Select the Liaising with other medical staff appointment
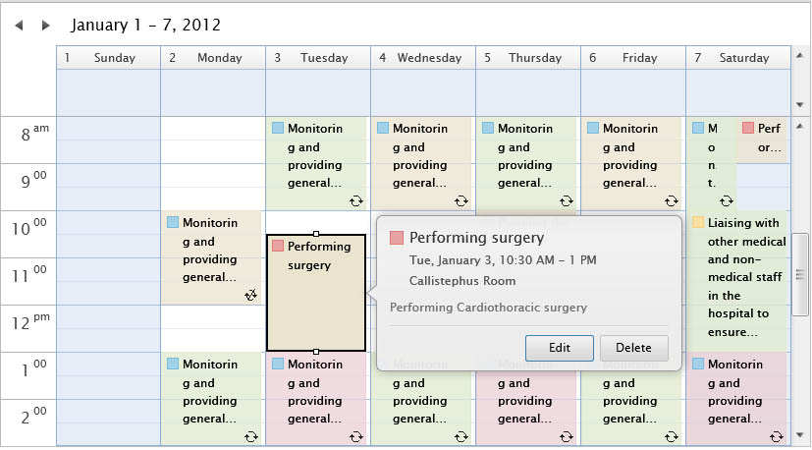The width and height of the screenshot is (812, 450). 738,281
